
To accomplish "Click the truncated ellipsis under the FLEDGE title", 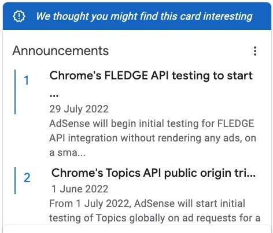I will tap(54, 95).
